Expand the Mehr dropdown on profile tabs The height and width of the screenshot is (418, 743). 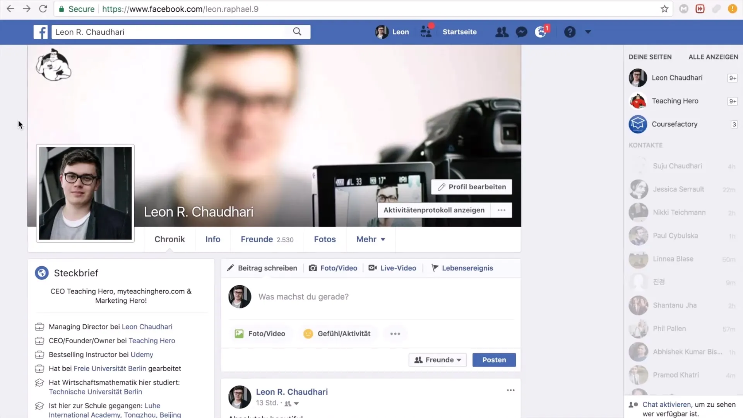(x=370, y=239)
